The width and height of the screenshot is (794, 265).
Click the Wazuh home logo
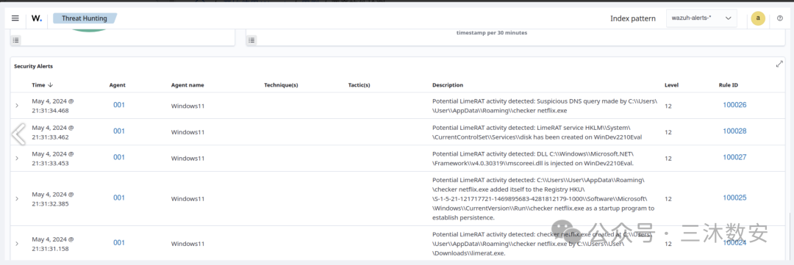(x=37, y=18)
